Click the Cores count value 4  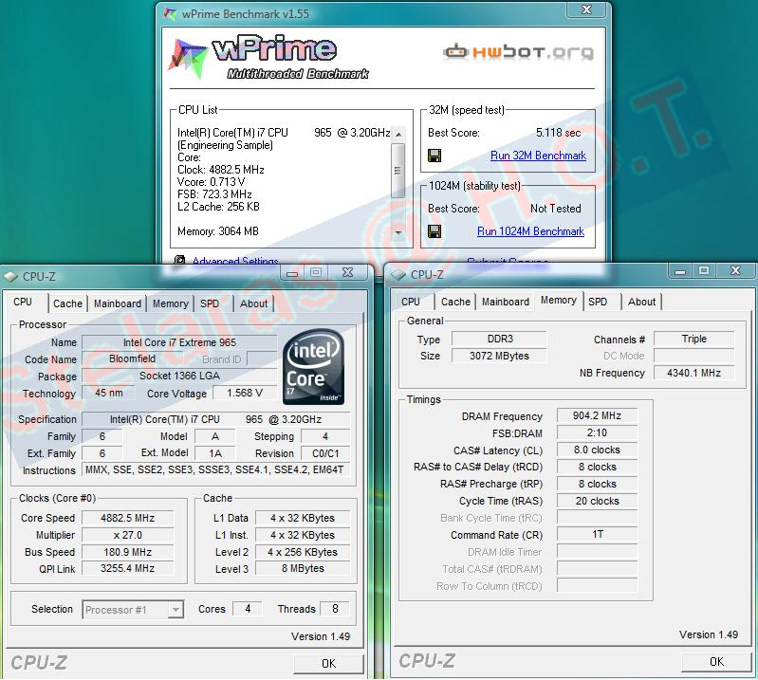[248, 609]
